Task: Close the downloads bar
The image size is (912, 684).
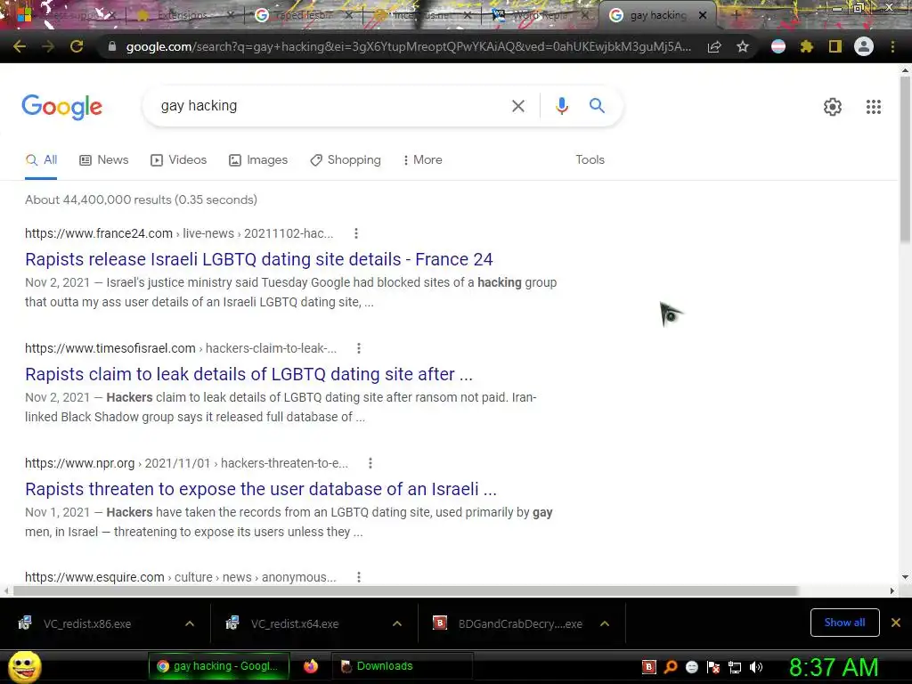Action: point(896,623)
